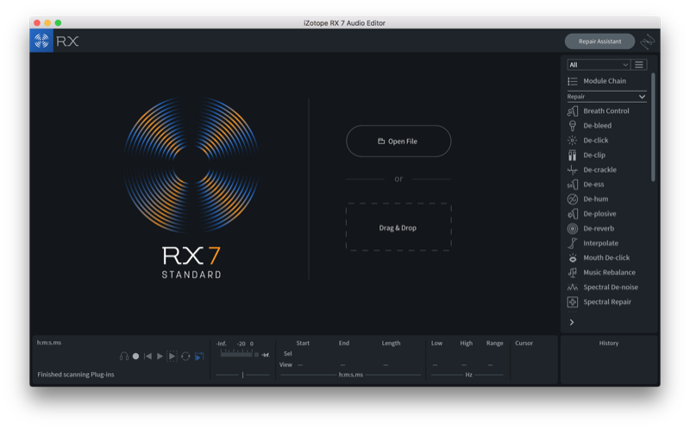This screenshot has width=690, height=429.
Task: Open the De-click module icon
Action: coord(572,141)
